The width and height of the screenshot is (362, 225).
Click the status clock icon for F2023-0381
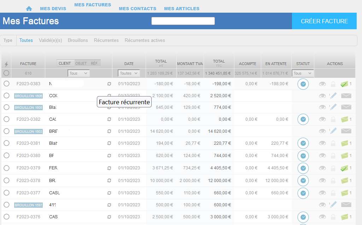click(x=303, y=143)
